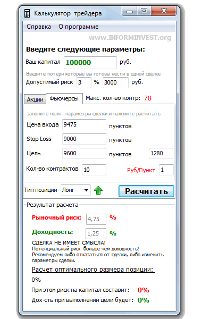Click the Руб/Пункт input field
Viewport: 202px width, 319px height.
click(166, 170)
